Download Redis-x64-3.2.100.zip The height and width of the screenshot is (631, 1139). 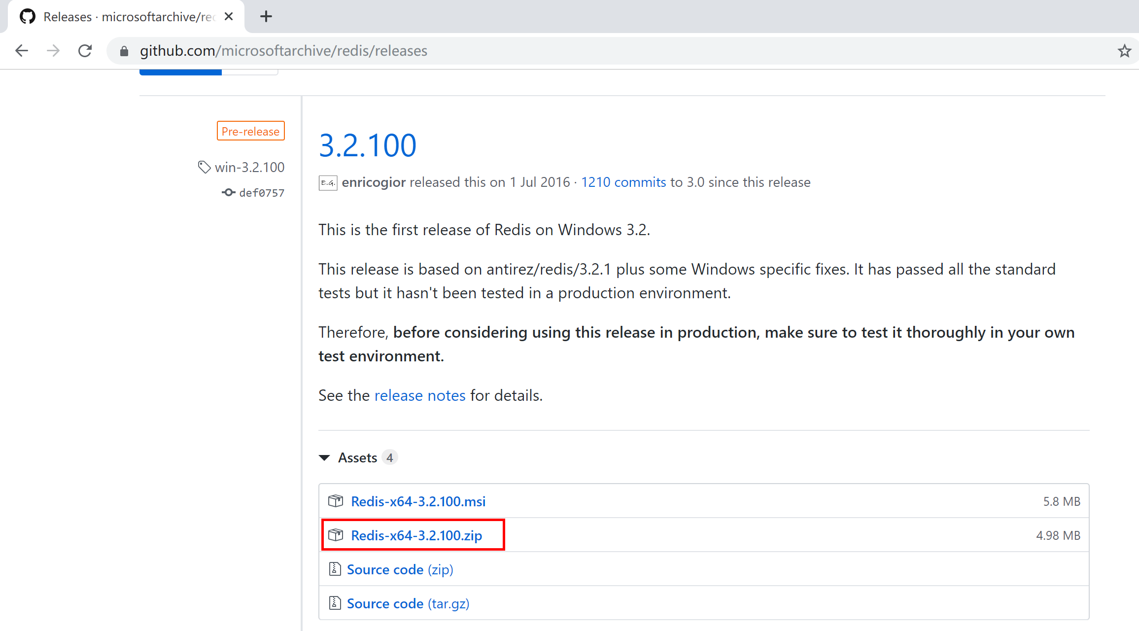click(x=416, y=535)
